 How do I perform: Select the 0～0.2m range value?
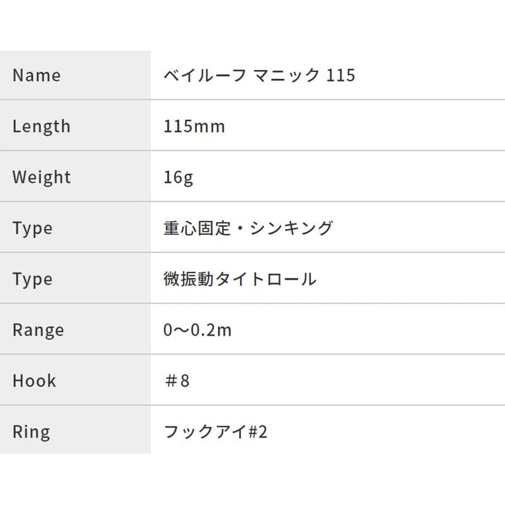click(198, 330)
